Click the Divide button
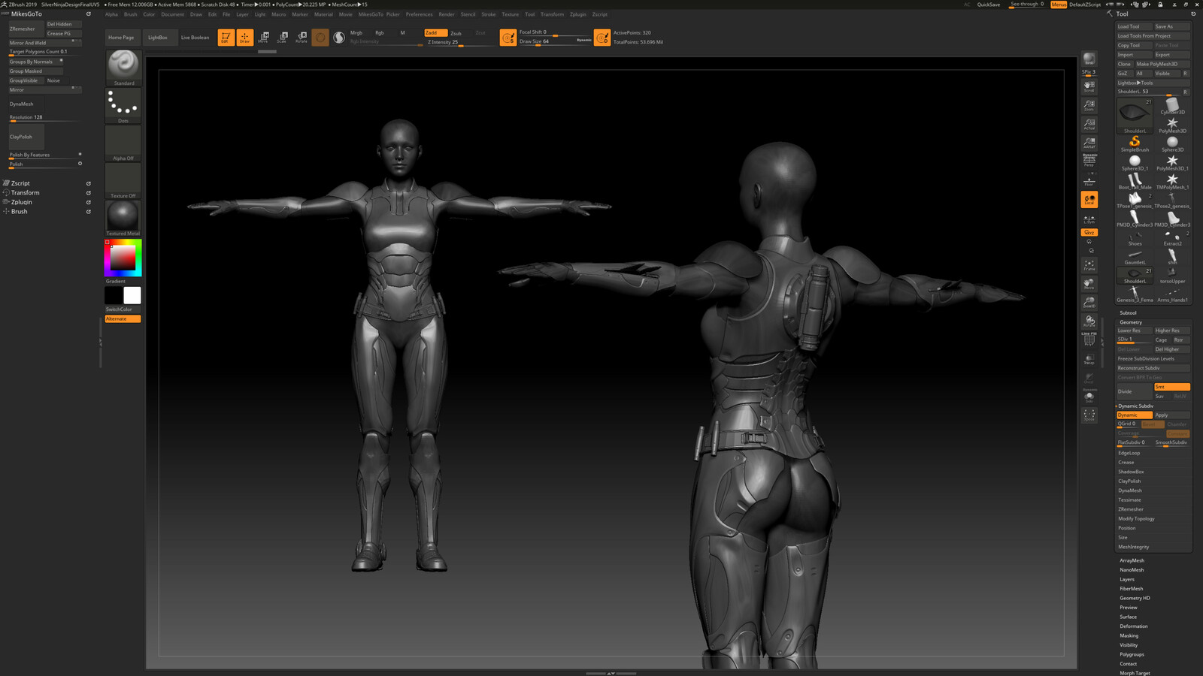The width and height of the screenshot is (1203, 676). coord(1134,391)
